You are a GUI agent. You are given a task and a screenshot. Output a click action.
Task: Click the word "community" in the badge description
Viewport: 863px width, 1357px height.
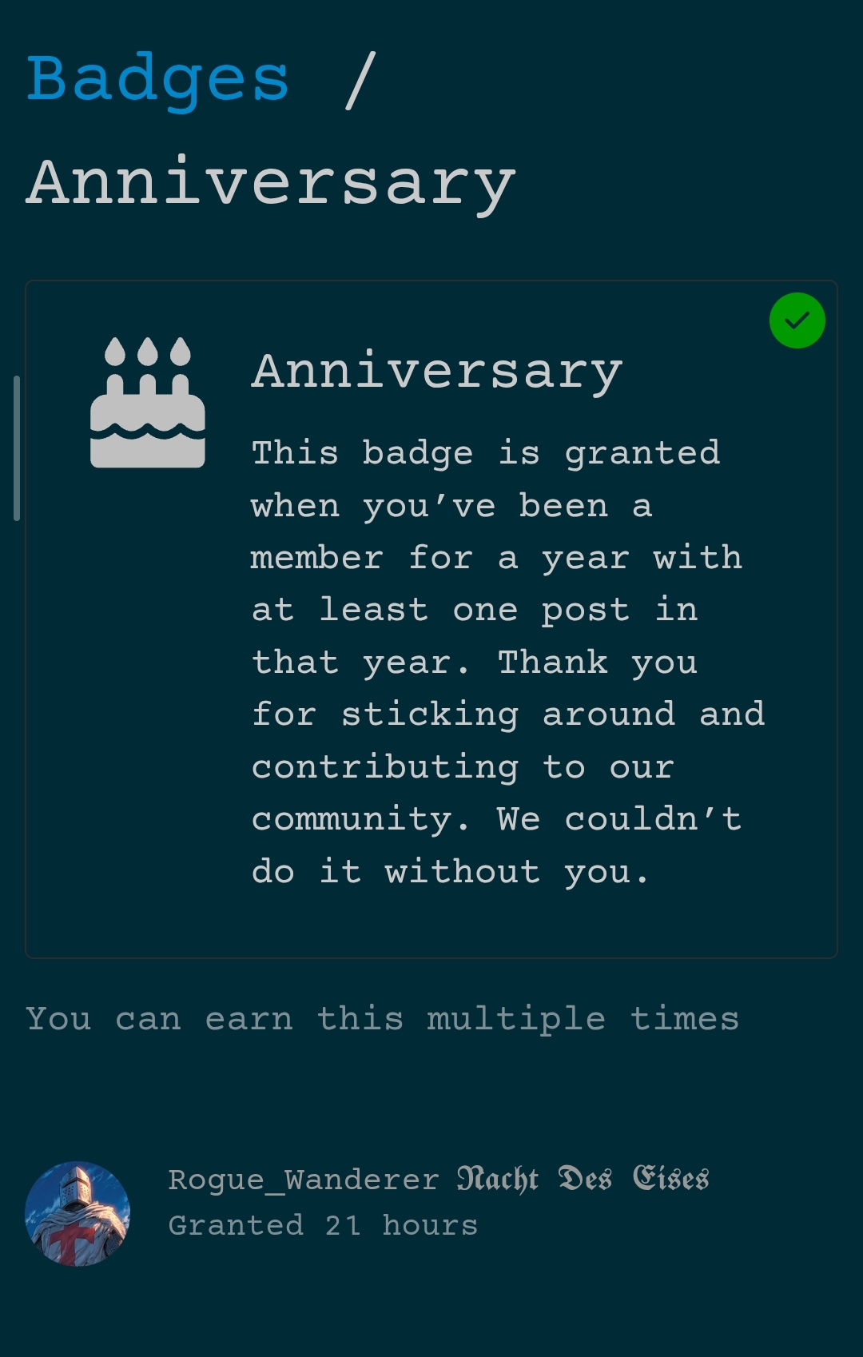coord(352,819)
